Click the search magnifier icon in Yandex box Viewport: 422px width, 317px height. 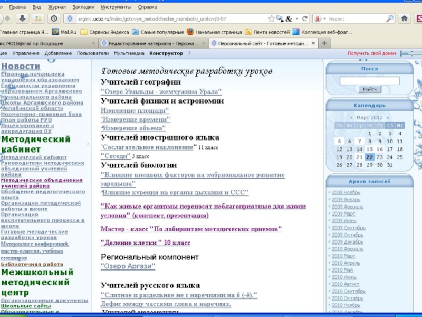coord(389,18)
